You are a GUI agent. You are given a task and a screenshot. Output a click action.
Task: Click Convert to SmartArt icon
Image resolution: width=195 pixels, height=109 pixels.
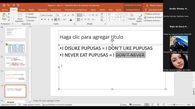tap(102, 20)
